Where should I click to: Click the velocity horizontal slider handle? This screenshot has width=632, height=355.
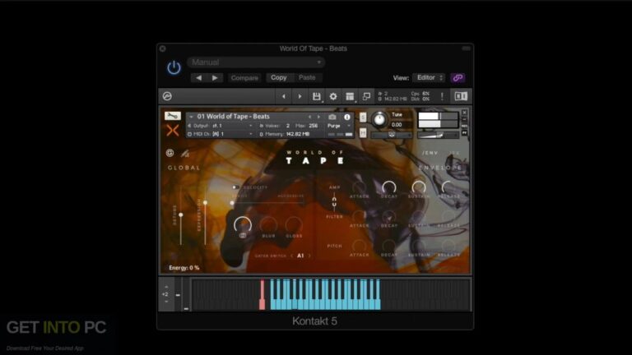pyautogui.click(x=232, y=203)
